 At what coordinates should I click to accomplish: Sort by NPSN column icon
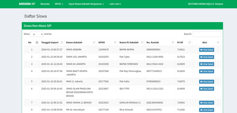tap(115, 42)
